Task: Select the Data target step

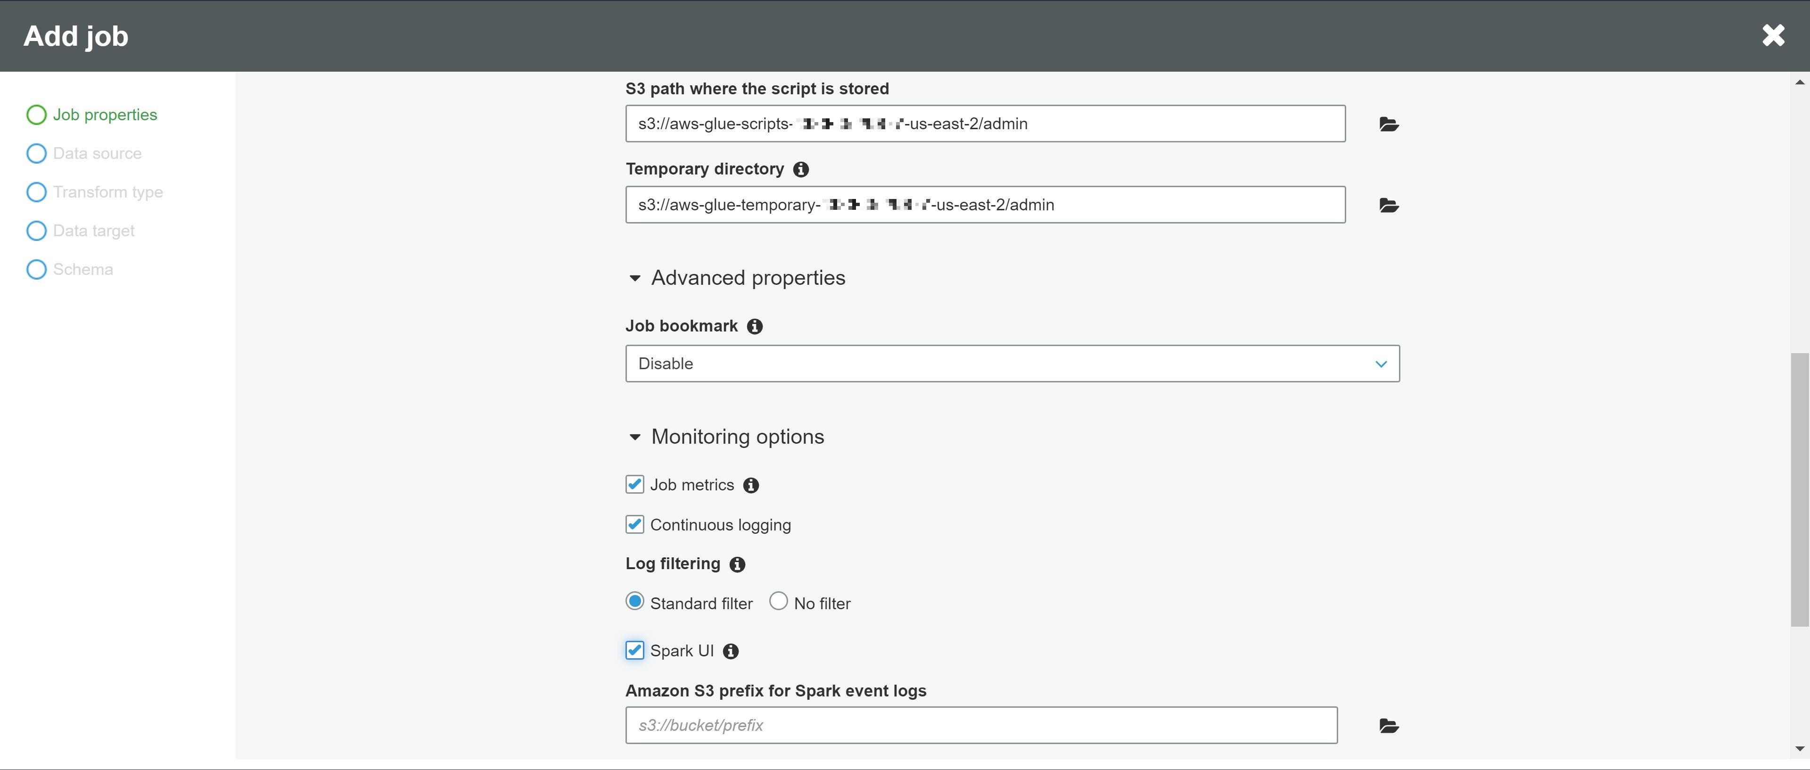Action: point(93,230)
